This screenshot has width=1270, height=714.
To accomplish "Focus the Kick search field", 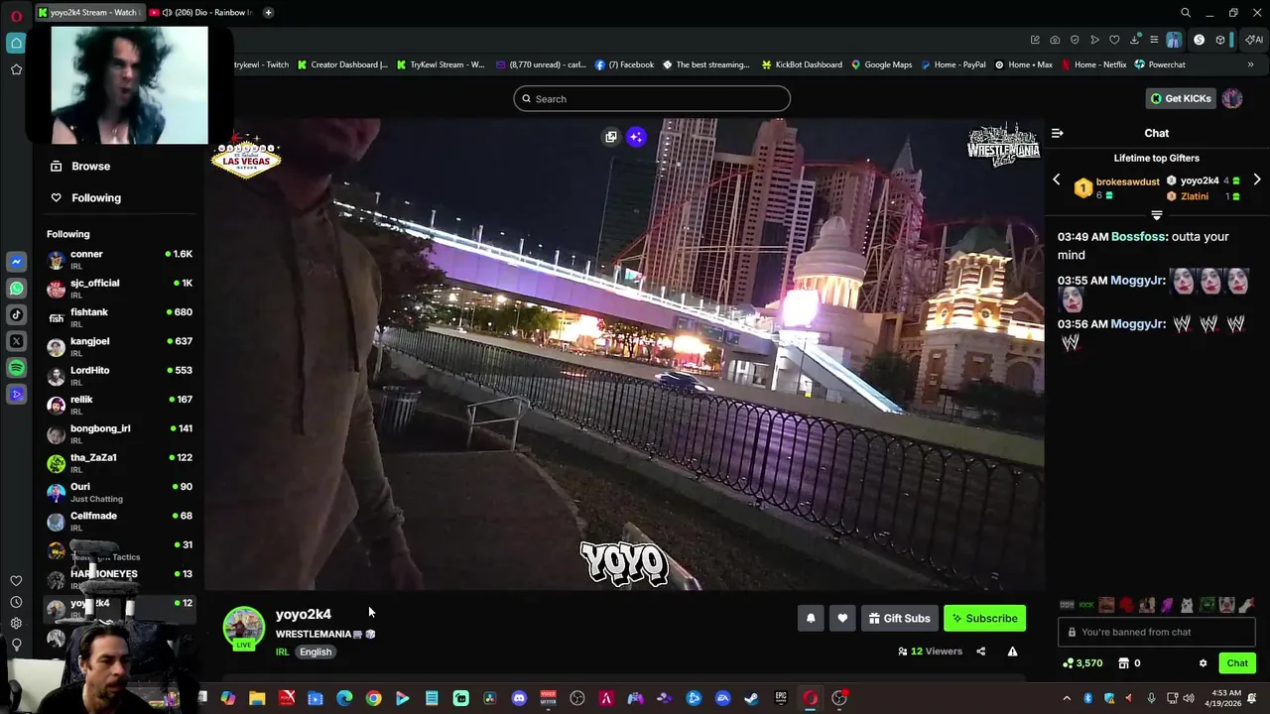I will pos(652,98).
